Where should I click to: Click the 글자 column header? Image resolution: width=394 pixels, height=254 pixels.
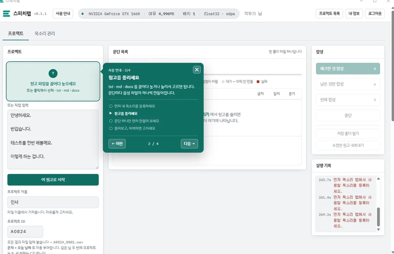tap(260, 94)
